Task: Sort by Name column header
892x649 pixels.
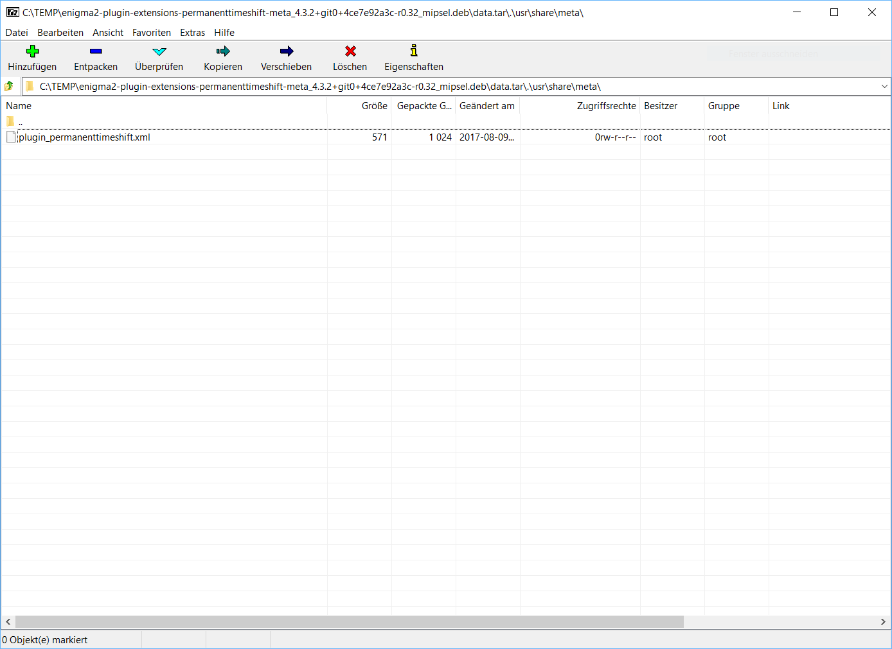Action: coord(19,106)
